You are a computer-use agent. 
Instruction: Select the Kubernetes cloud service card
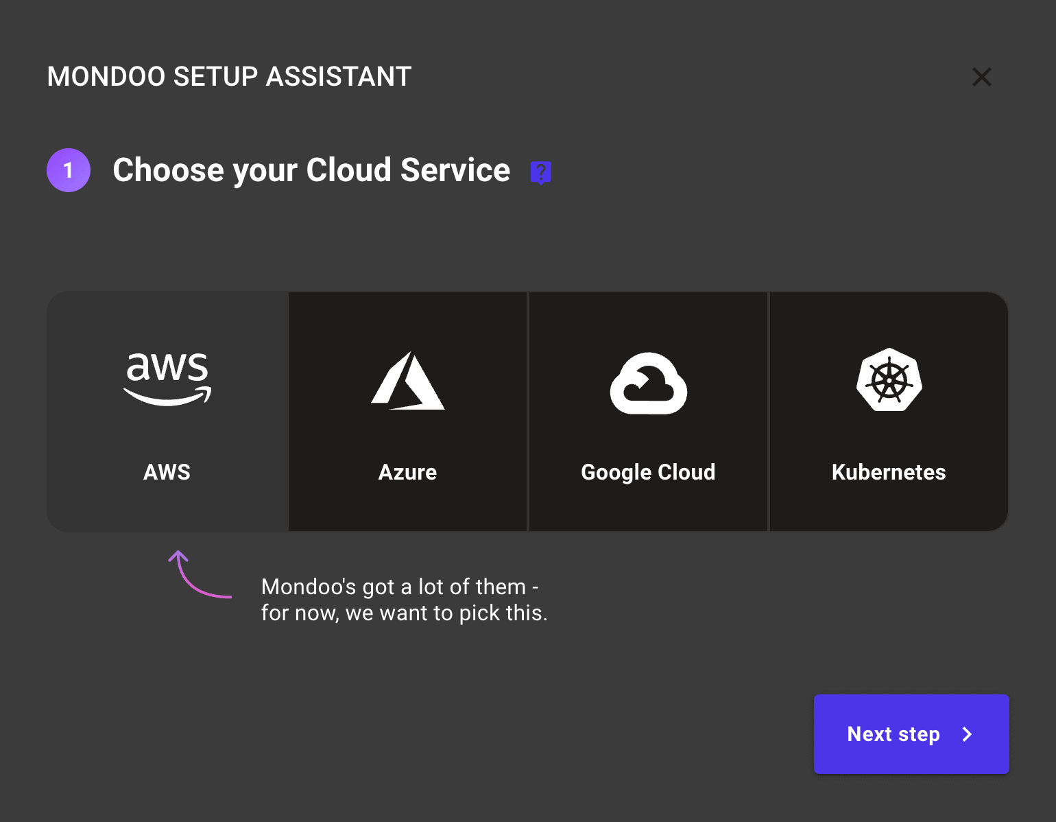(x=889, y=412)
